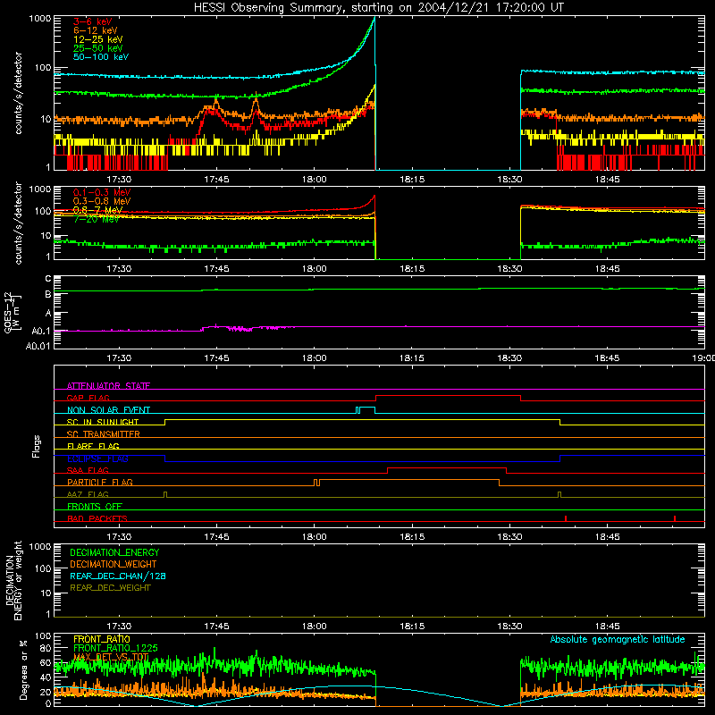Select the 50-100 keV legend label
This screenshot has height=715, width=715.
coord(101,57)
